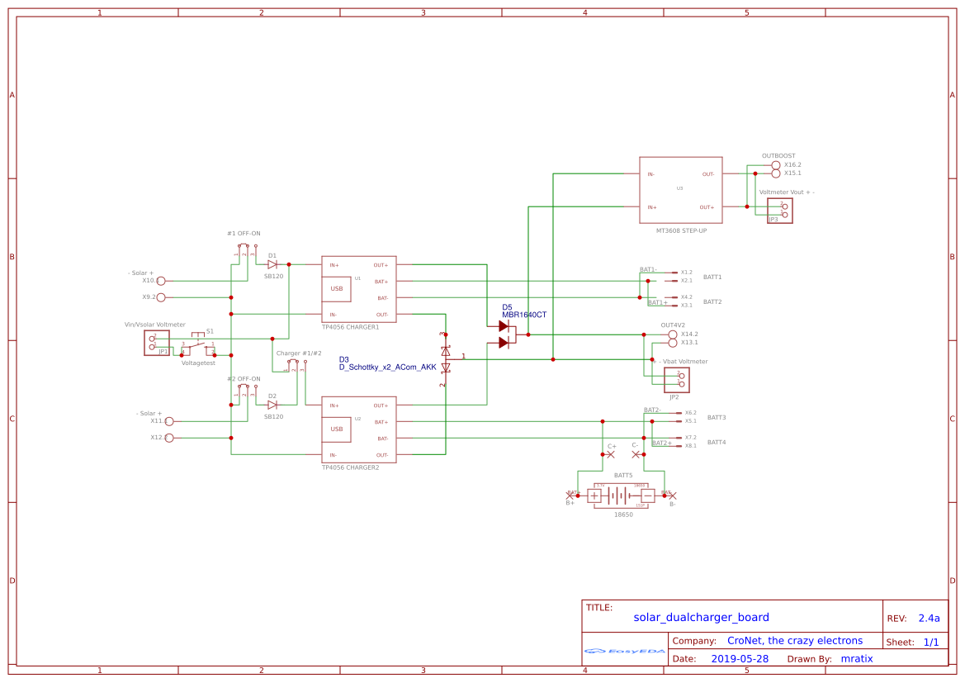The height and width of the screenshot is (683, 965).
Task: Click the D5 MBR1640CT dual diode symbol
Action: pyautogui.click(x=504, y=334)
